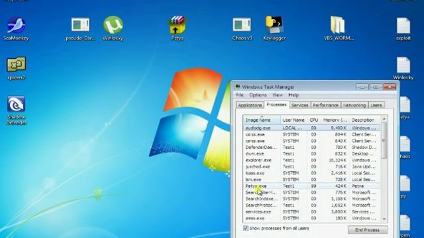Click the process list scroll up arrow
This screenshot has width=424, height=238.
coord(384,119)
